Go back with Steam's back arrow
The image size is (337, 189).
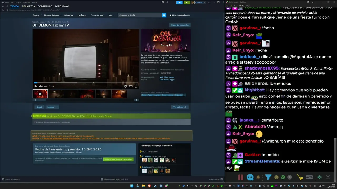[3, 6]
